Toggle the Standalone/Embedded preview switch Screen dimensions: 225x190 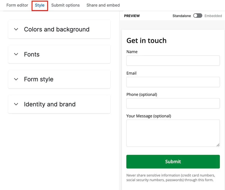coord(197,16)
